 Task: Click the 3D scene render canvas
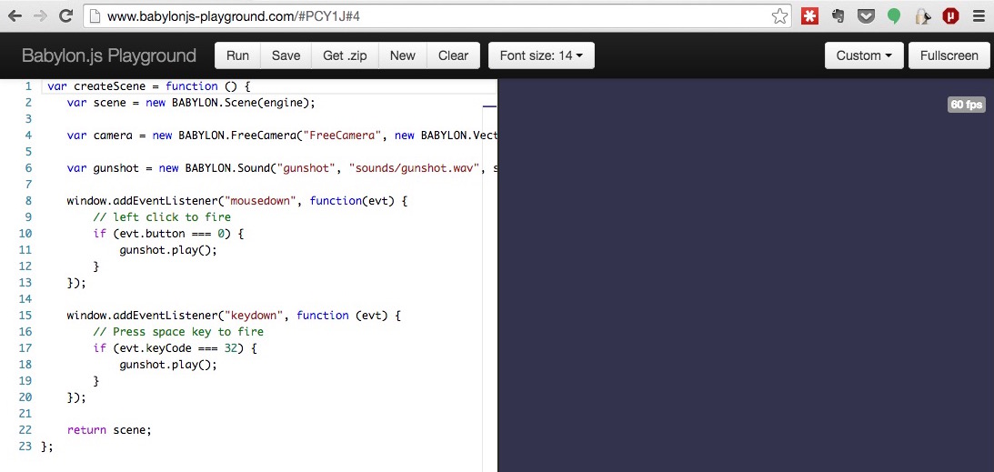coord(746,275)
